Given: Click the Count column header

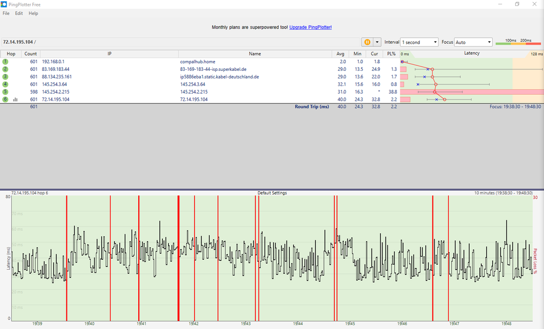Looking at the screenshot, I should click(30, 54).
